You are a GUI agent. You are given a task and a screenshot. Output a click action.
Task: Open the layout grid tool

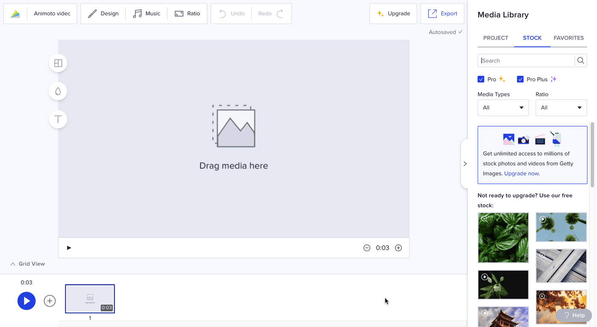point(58,63)
